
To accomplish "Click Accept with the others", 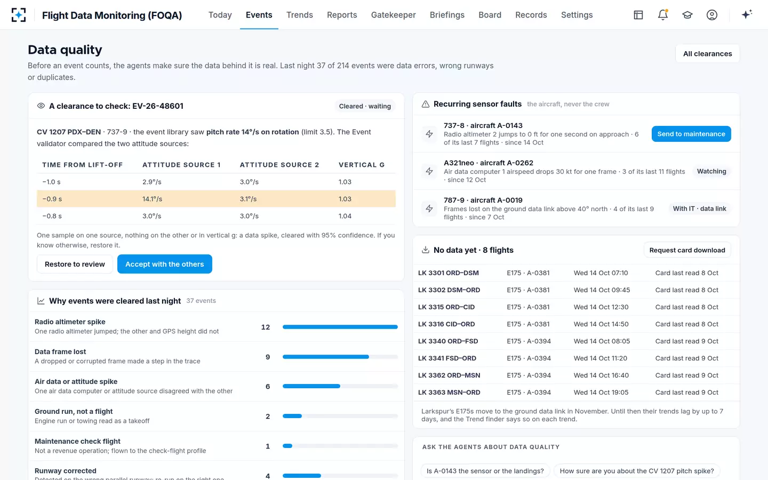I will click(165, 264).
